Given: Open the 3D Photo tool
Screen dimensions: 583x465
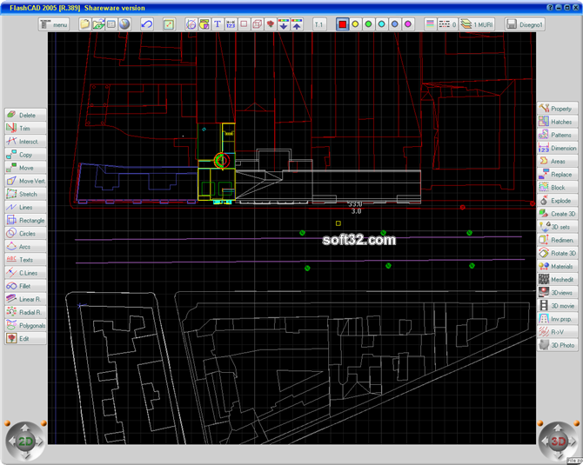Looking at the screenshot, I should (x=558, y=345).
